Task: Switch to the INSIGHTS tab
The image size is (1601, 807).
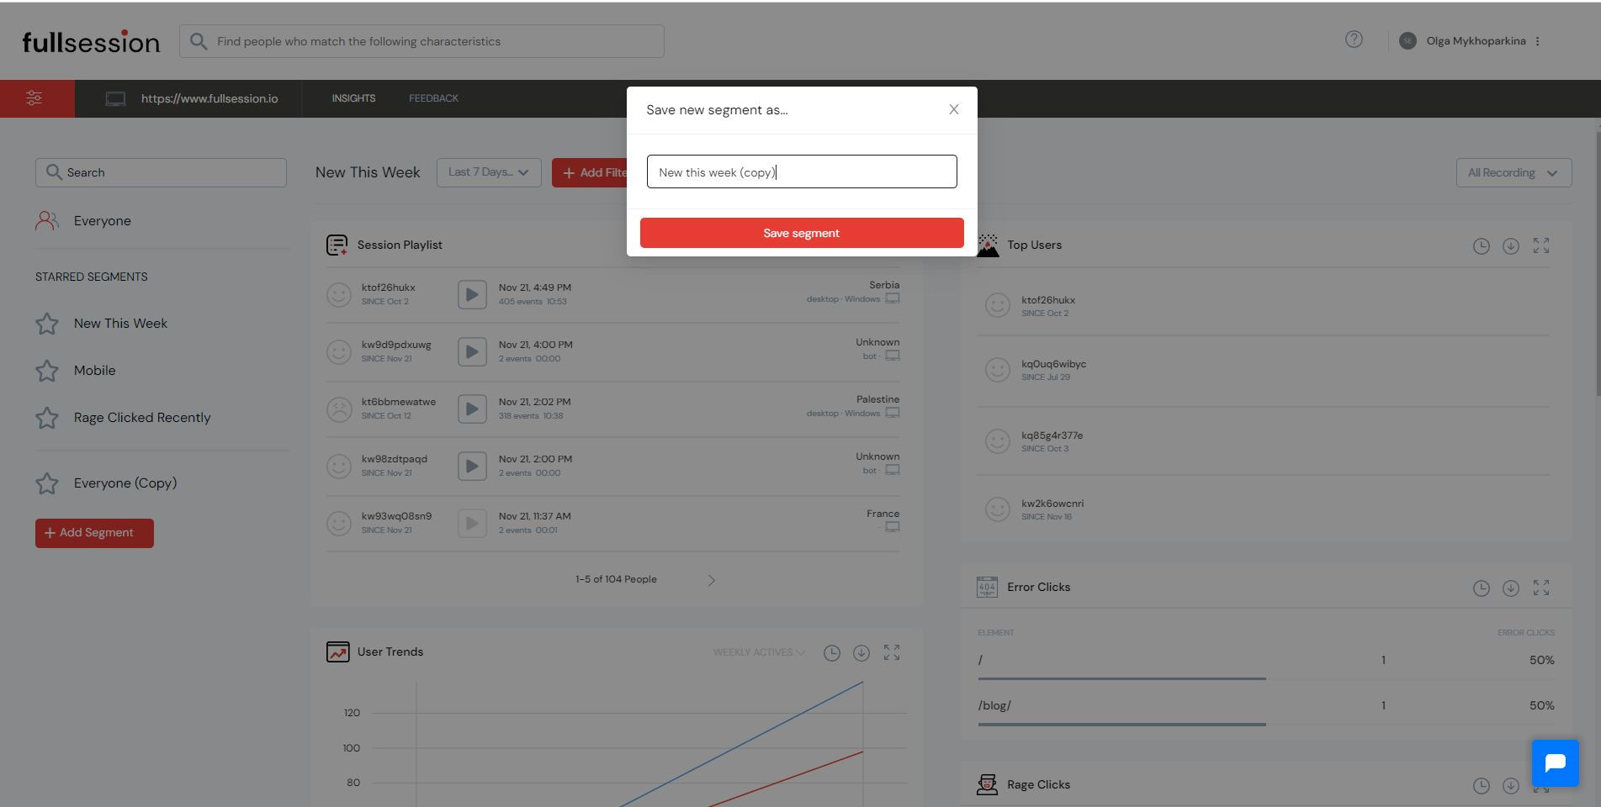Action: (353, 98)
